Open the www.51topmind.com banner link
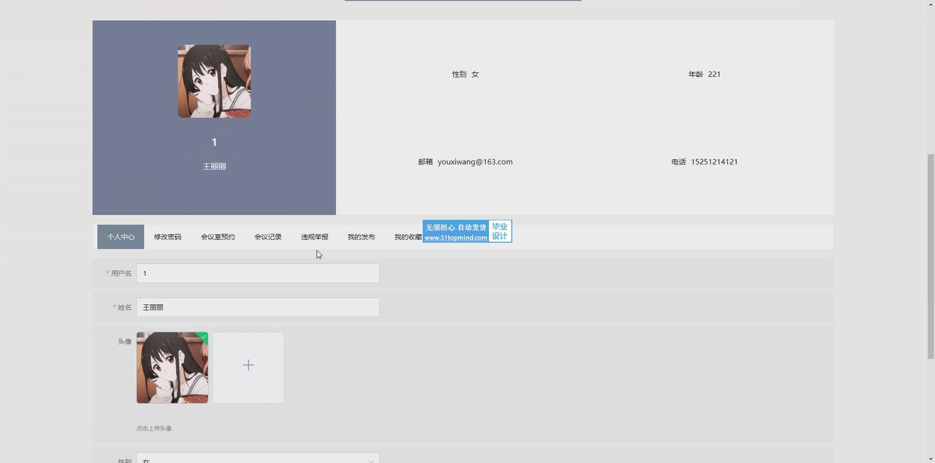The height and width of the screenshot is (463, 935). point(455,238)
